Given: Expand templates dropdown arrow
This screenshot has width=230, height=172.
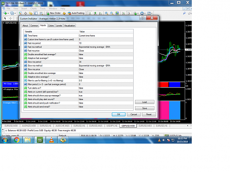Looking at the screenshot, I should coord(152,13).
